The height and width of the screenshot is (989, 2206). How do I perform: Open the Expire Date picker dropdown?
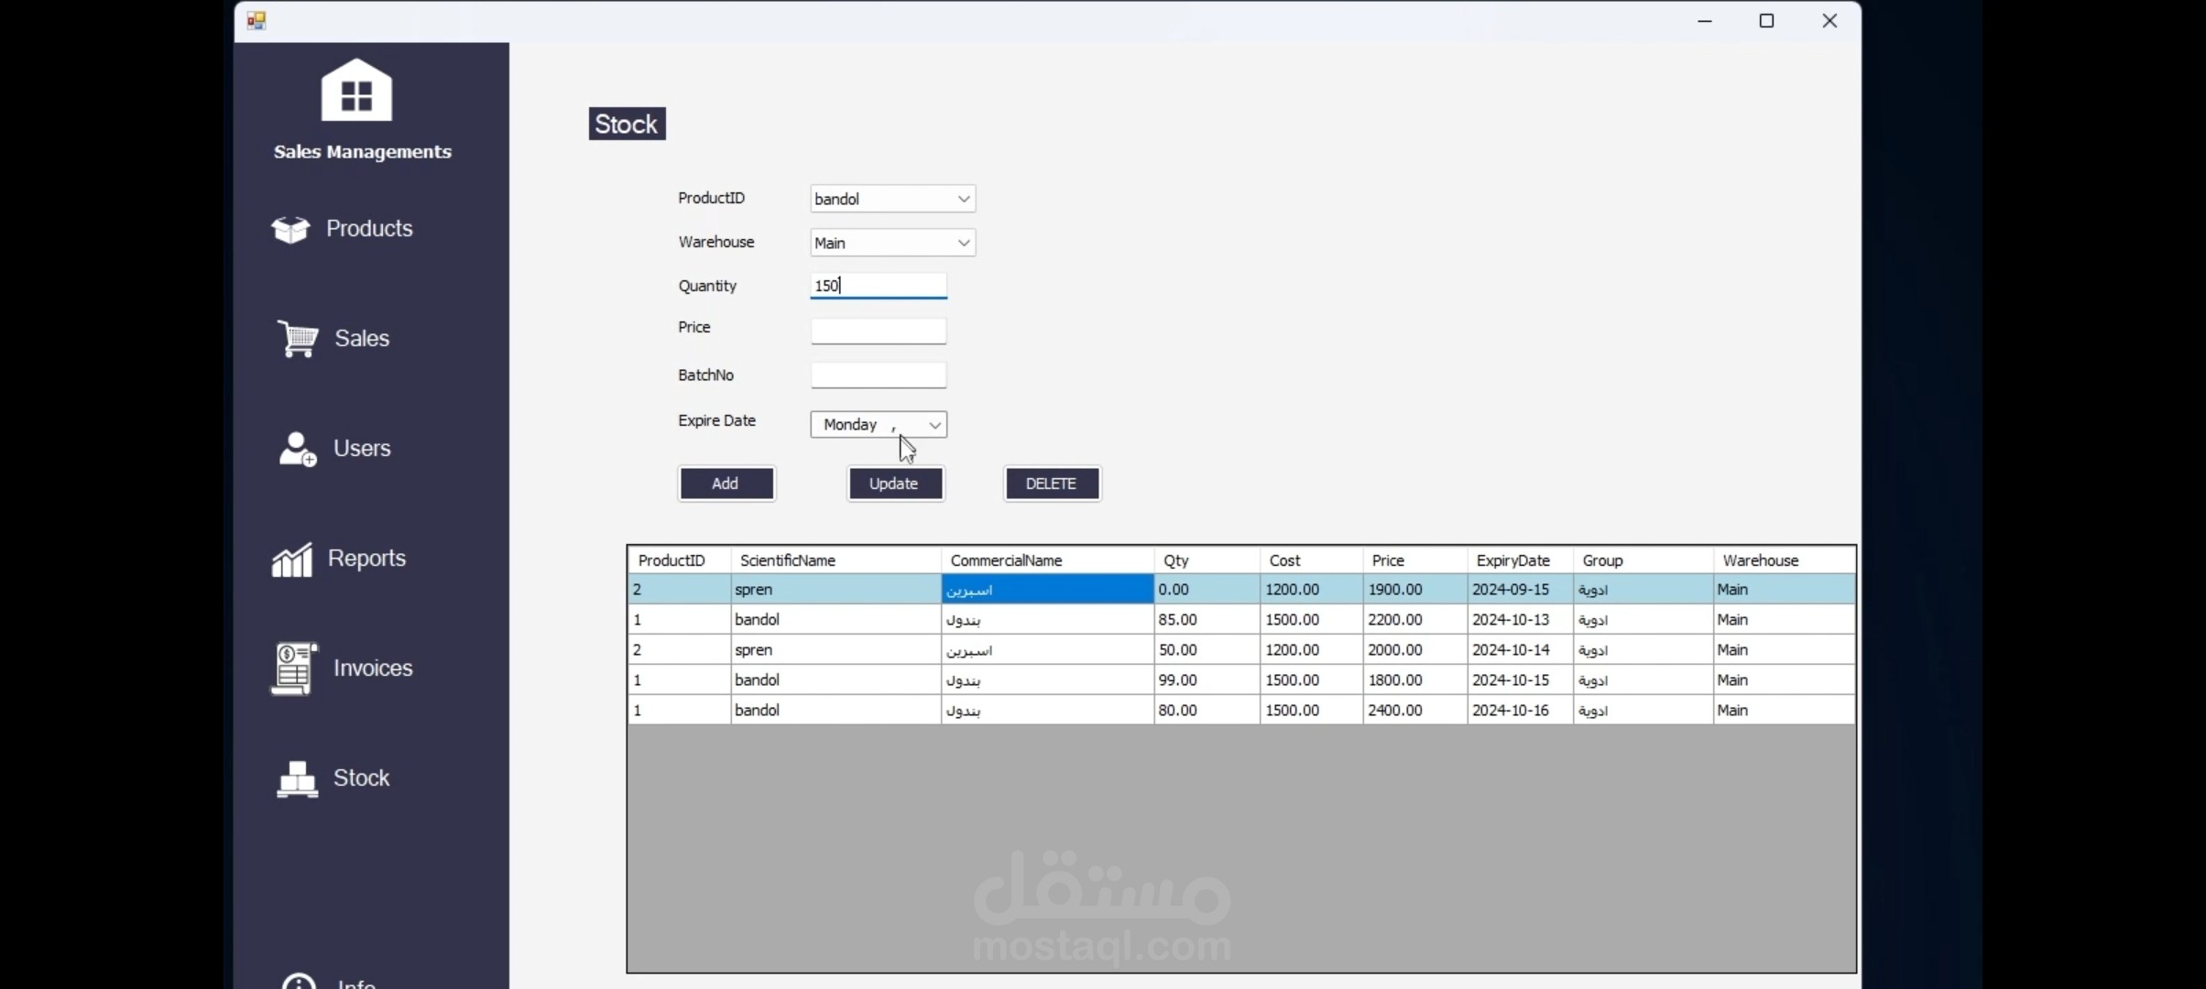(934, 425)
